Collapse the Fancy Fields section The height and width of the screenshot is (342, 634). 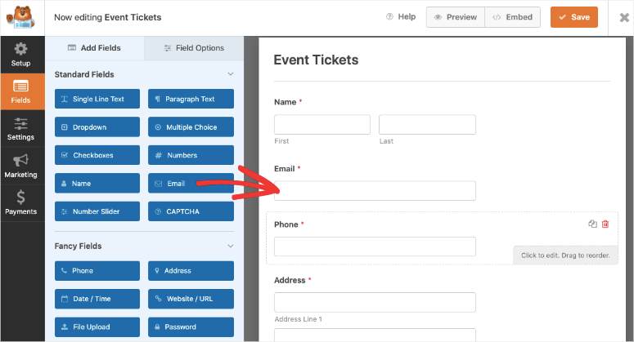click(x=230, y=246)
